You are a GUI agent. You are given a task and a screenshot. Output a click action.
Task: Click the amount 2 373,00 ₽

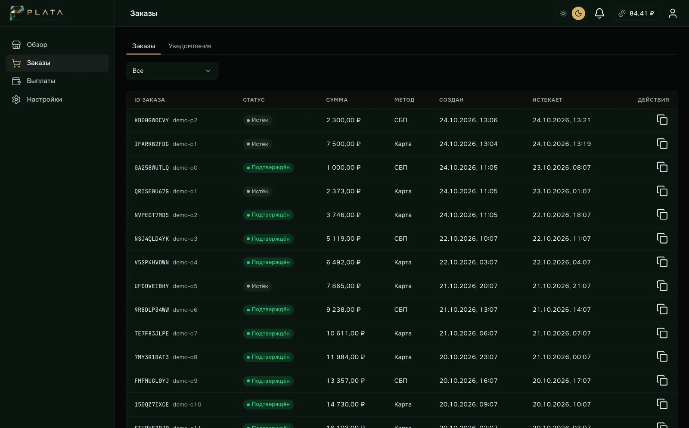344,191
